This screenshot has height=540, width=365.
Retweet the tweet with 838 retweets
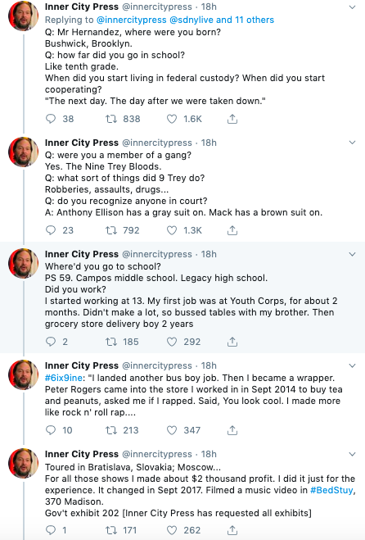coord(111,119)
